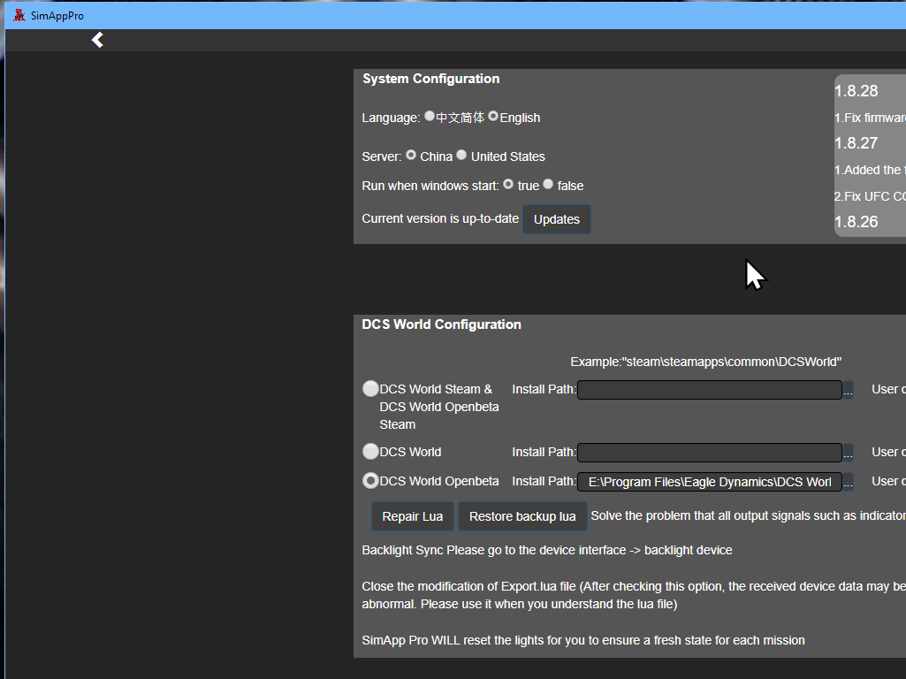Screen dimensions: 906x679
Task: Browse install path for DCS World
Action: (848, 453)
